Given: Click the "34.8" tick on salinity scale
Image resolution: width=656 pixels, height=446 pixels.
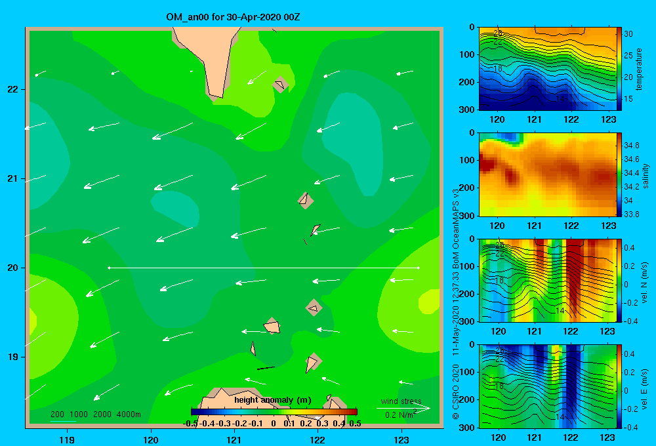Looking at the screenshot, I should (631, 145).
